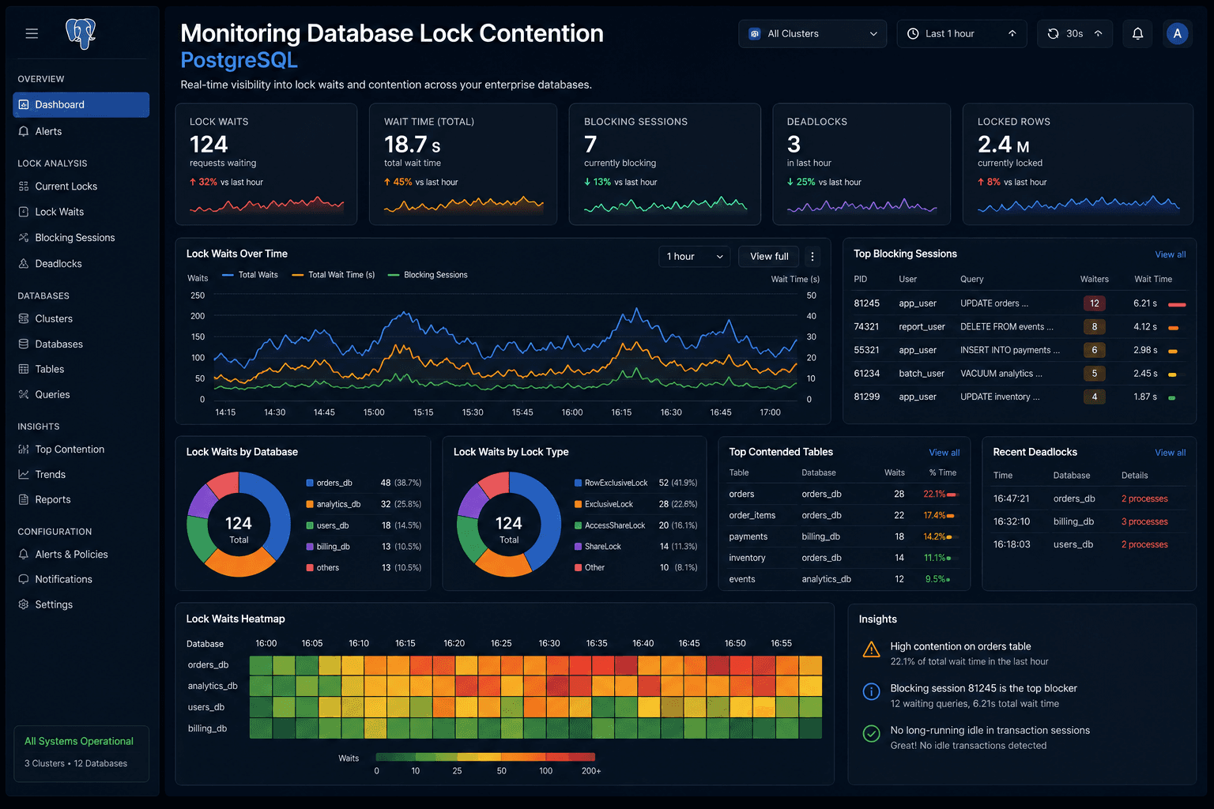Click the wait time bar for PID 81245
The height and width of the screenshot is (809, 1214).
click(x=1177, y=304)
